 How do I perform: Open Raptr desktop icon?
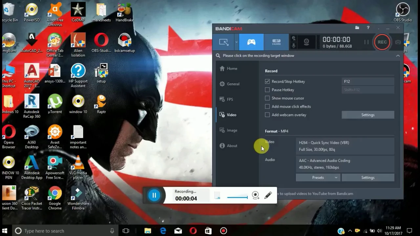coord(101,104)
